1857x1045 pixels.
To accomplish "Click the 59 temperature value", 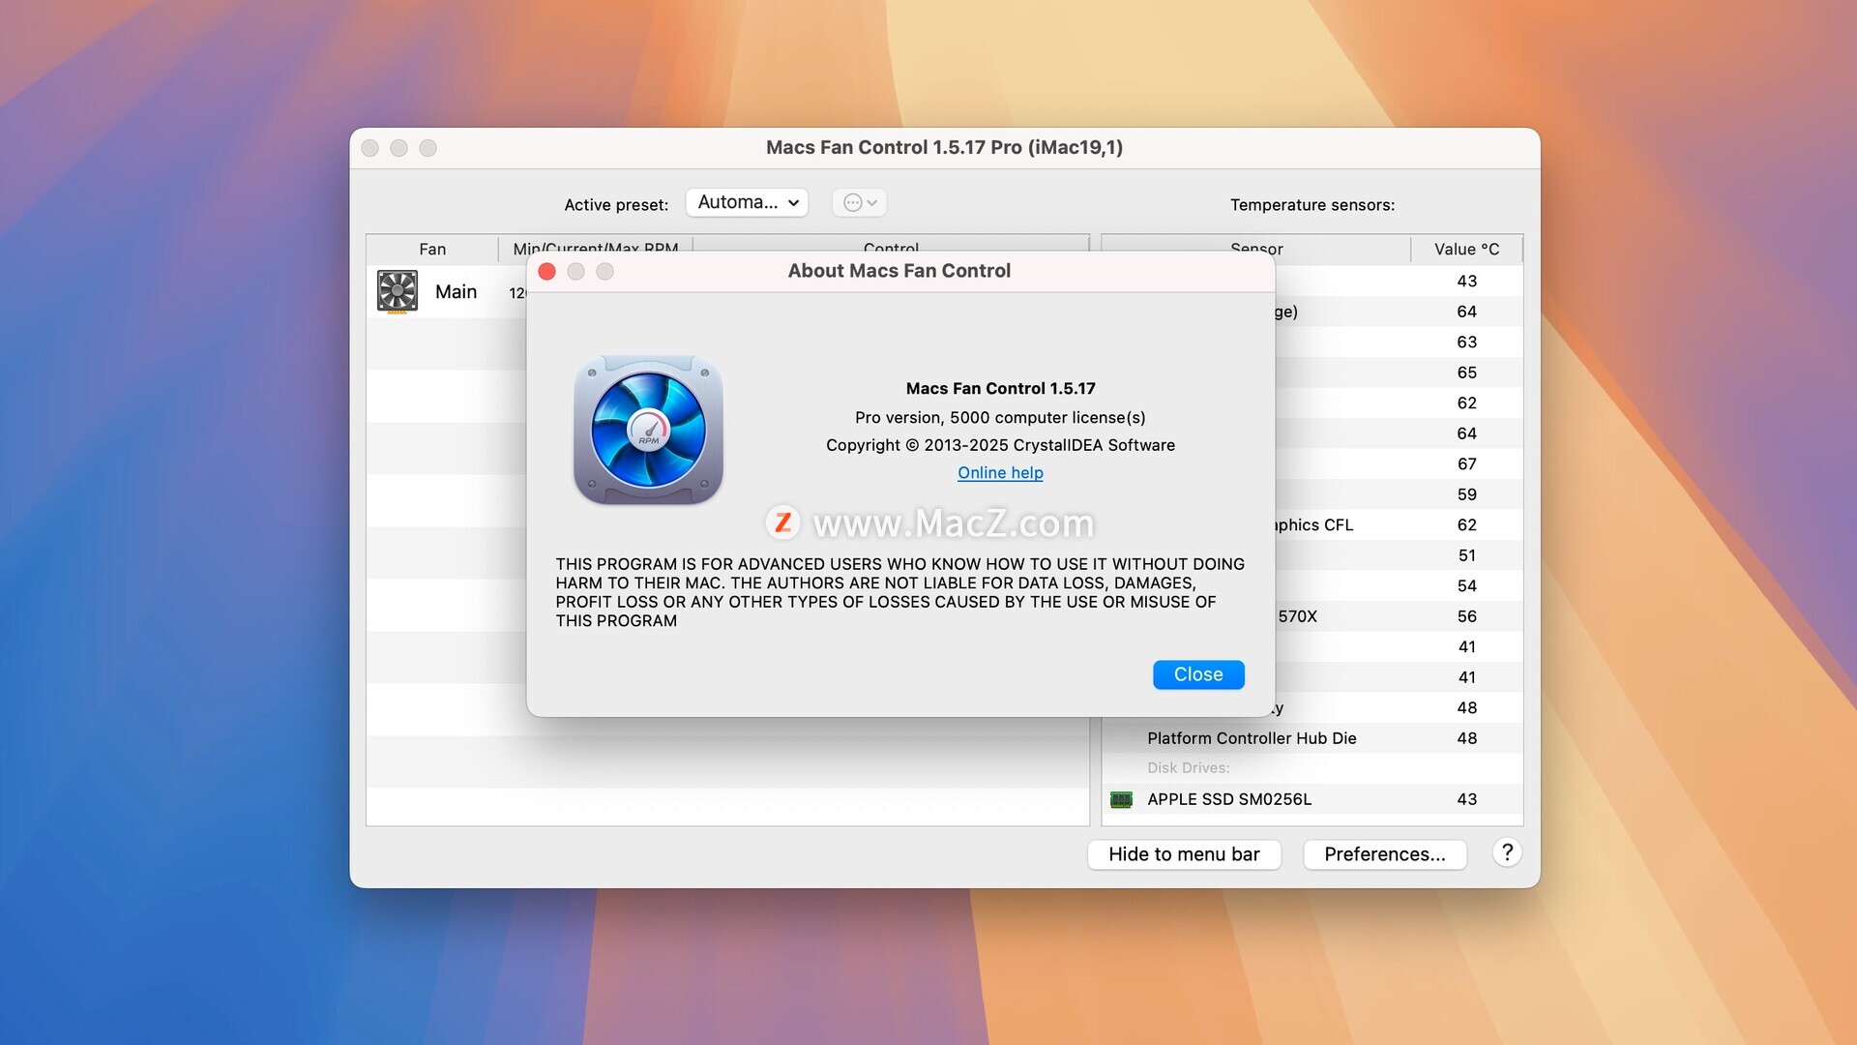I will [x=1466, y=494].
